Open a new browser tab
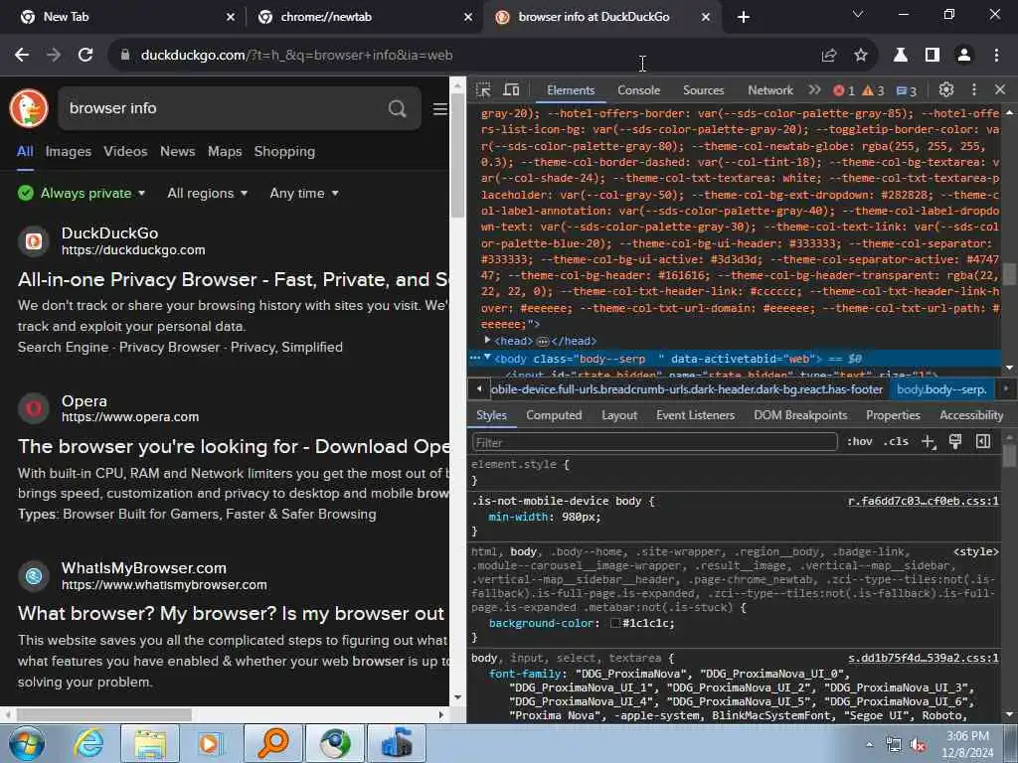Screen dimensions: 1018x763 tap(744, 17)
